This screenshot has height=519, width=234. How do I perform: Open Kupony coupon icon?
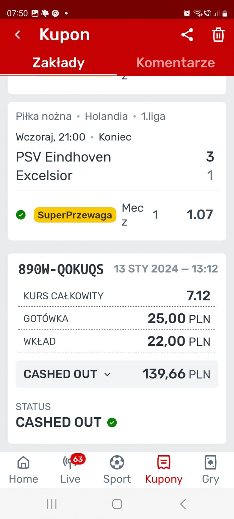tap(164, 470)
